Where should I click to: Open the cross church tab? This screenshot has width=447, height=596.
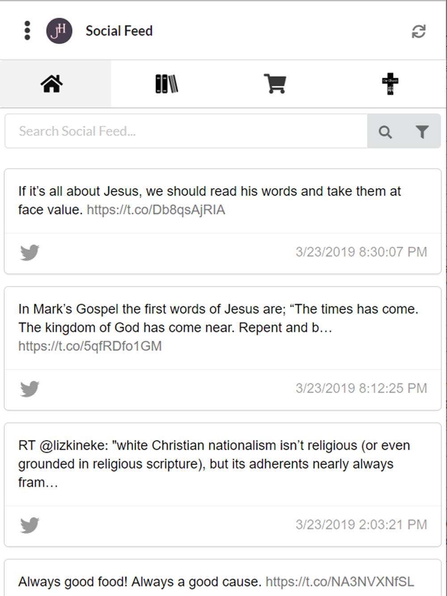(390, 84)
